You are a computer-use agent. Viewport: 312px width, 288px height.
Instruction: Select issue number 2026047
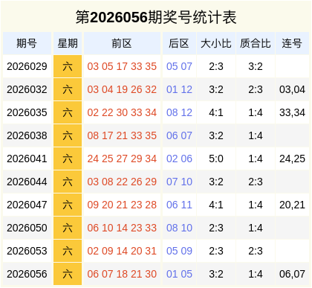(27, 205)
